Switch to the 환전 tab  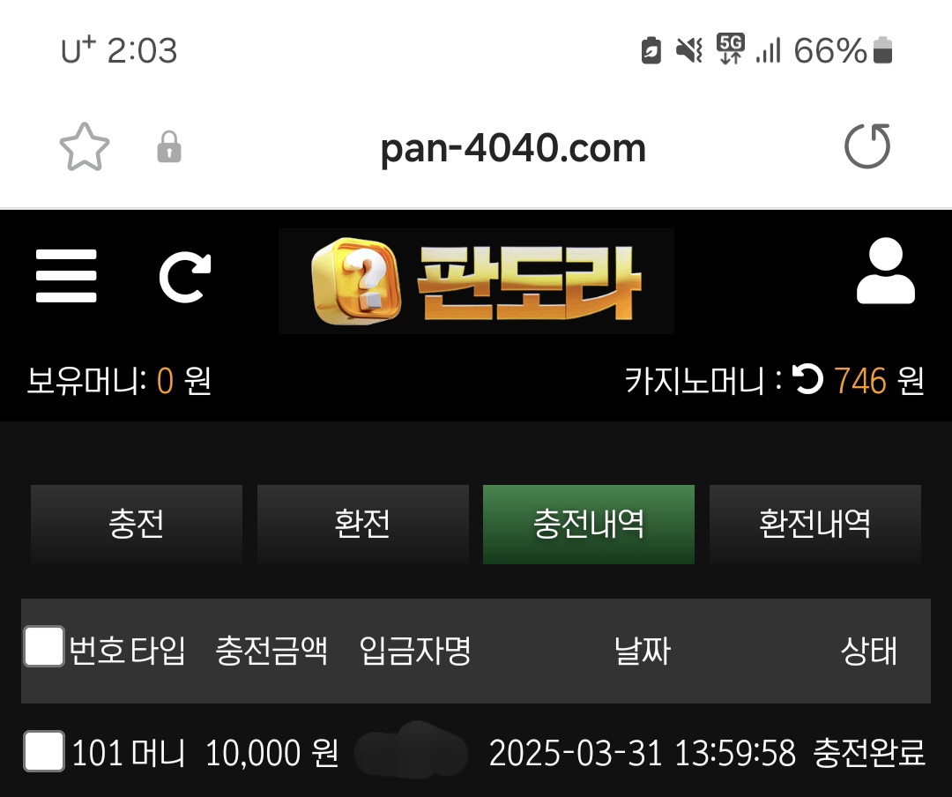tap(363, 525)
